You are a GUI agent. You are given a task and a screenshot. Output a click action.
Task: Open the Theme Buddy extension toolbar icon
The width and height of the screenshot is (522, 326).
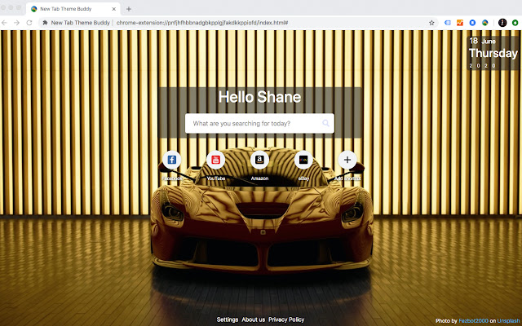pyautogui.click(x=485, y=23)
